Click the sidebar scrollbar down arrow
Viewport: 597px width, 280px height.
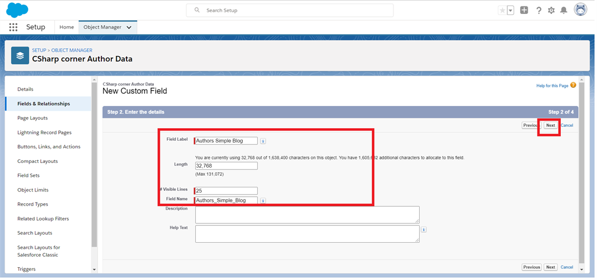94,270
